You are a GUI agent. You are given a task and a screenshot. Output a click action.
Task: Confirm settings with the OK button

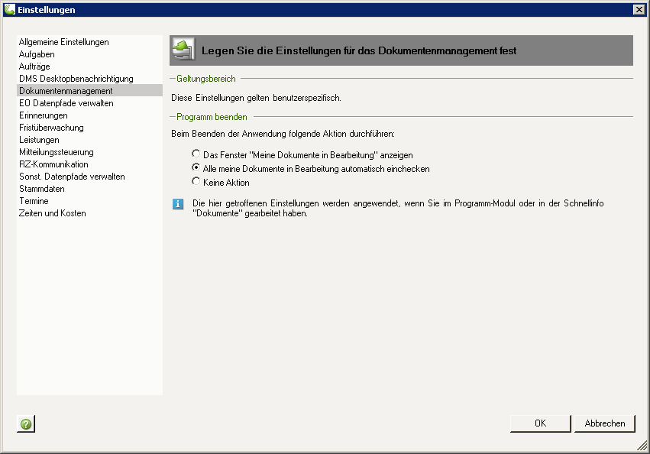point(540,423)
